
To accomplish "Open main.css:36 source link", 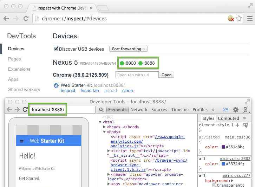I will 237,137.
